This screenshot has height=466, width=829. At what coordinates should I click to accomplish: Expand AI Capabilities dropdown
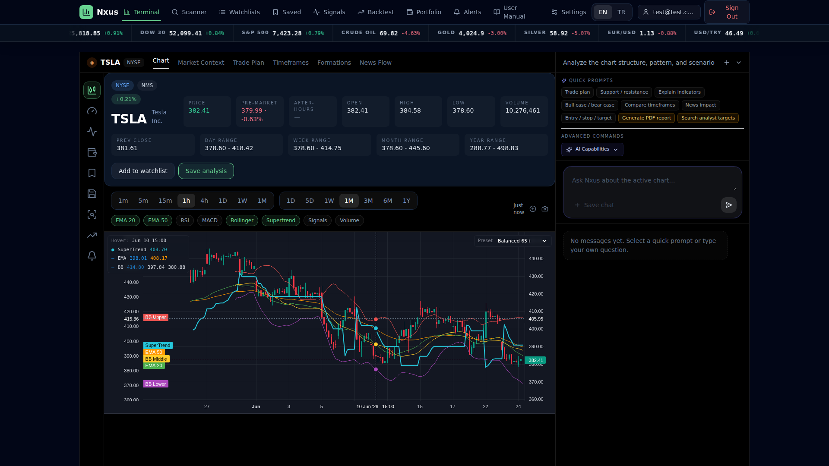(592, 149)
